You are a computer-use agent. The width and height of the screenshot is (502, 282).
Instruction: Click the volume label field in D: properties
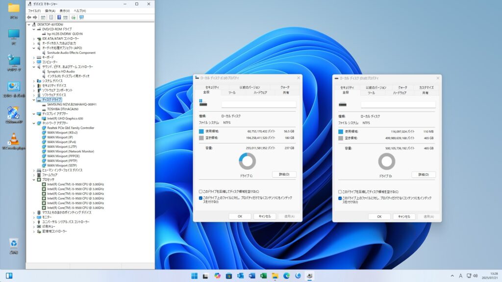pos(398,104)
